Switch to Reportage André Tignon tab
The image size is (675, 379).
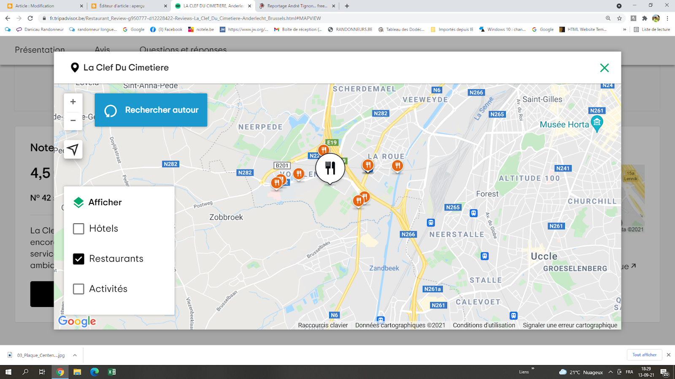(297, 6)
